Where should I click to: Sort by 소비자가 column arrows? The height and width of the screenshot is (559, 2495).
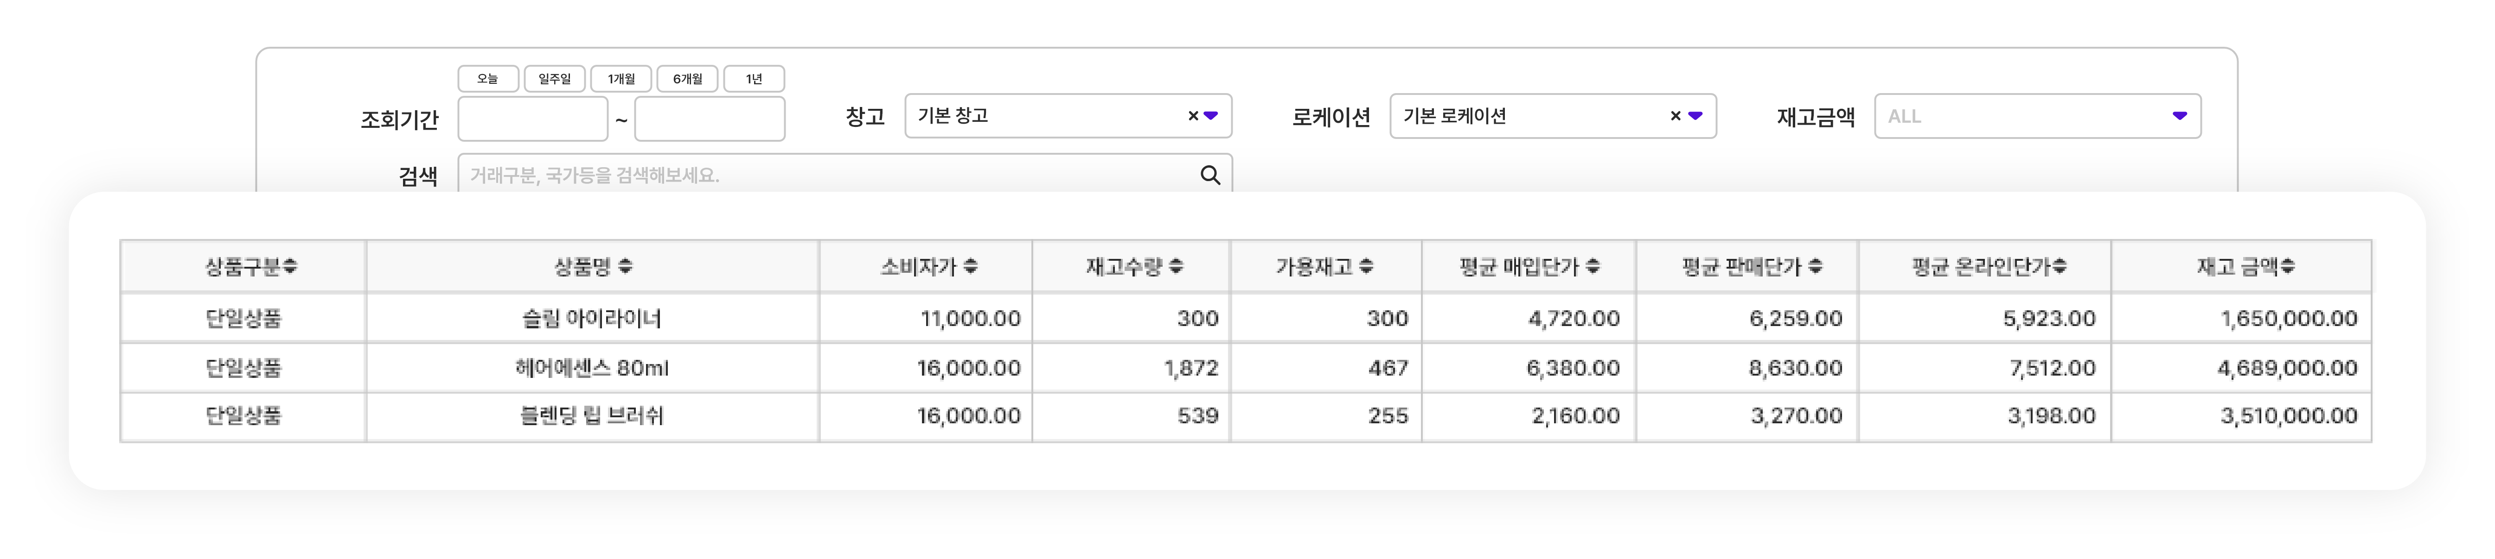tap(971, 266)
